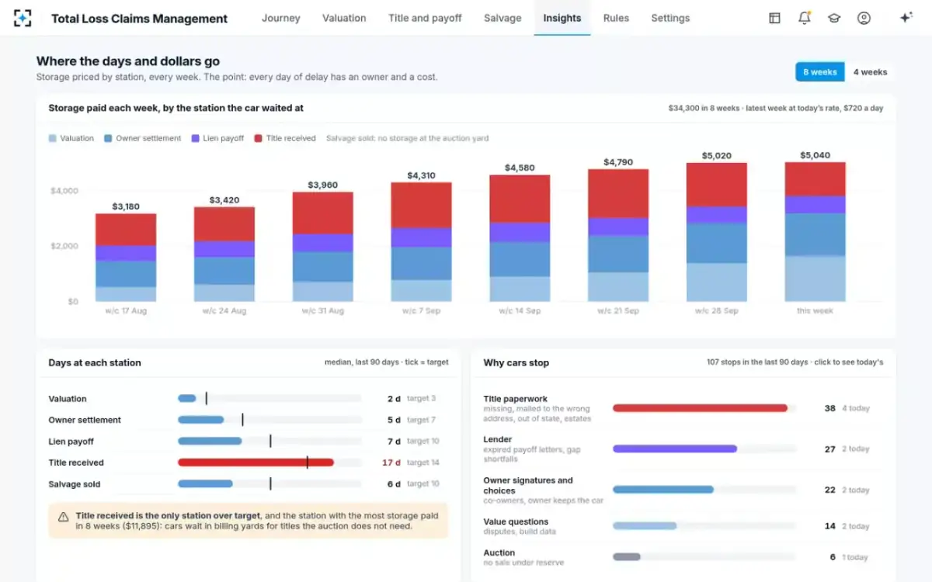Screen dimensions: 932x582
Task: Click 'target 14' next to Title received
Action: click(x=423, y=462)
